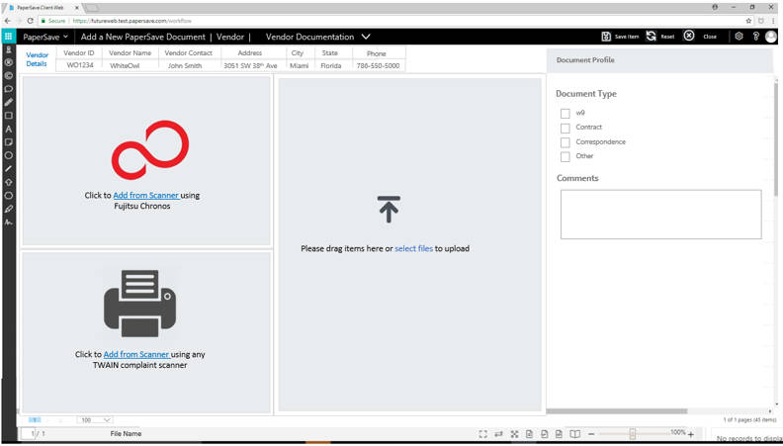This screenshot has width=783, height=446.
Task: Click the fullscreen icon in bottom toolbar
Action: coord(482,434)
